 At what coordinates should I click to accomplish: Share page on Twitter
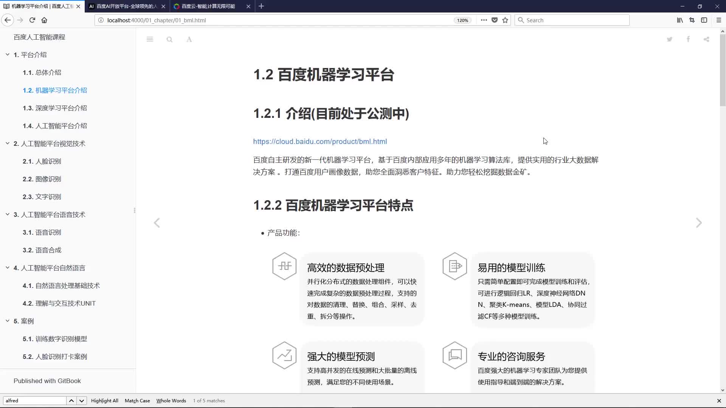click(670, 39)
